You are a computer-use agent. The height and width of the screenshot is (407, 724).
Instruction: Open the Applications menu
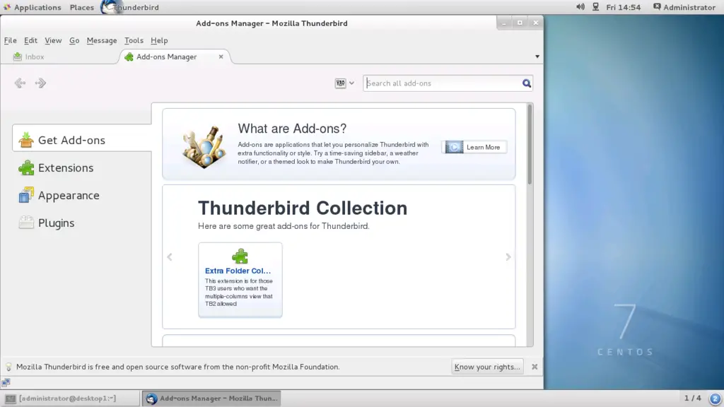[33, 7]
